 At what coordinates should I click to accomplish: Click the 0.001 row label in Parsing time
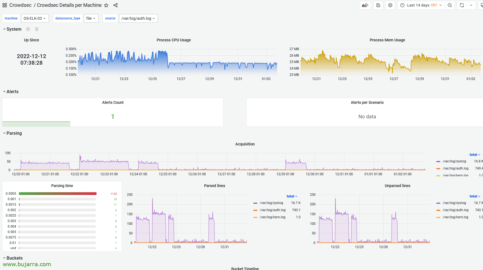(12, 199)
